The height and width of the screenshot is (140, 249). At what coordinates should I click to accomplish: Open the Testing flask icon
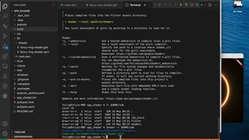coord(5,76)
